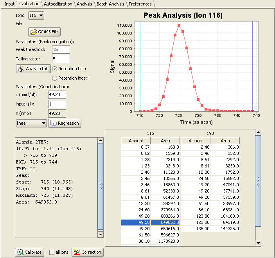Enable the all ions checkbox
Screen dimensions: 275x258
(x=52, y=252)
